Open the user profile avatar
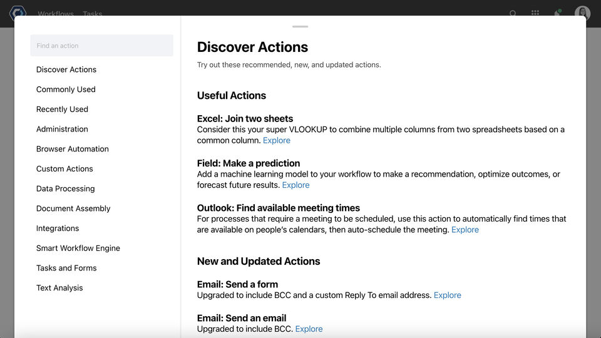Image resolution: width=601 pixels, height=338 pixels. click(582, 13)
